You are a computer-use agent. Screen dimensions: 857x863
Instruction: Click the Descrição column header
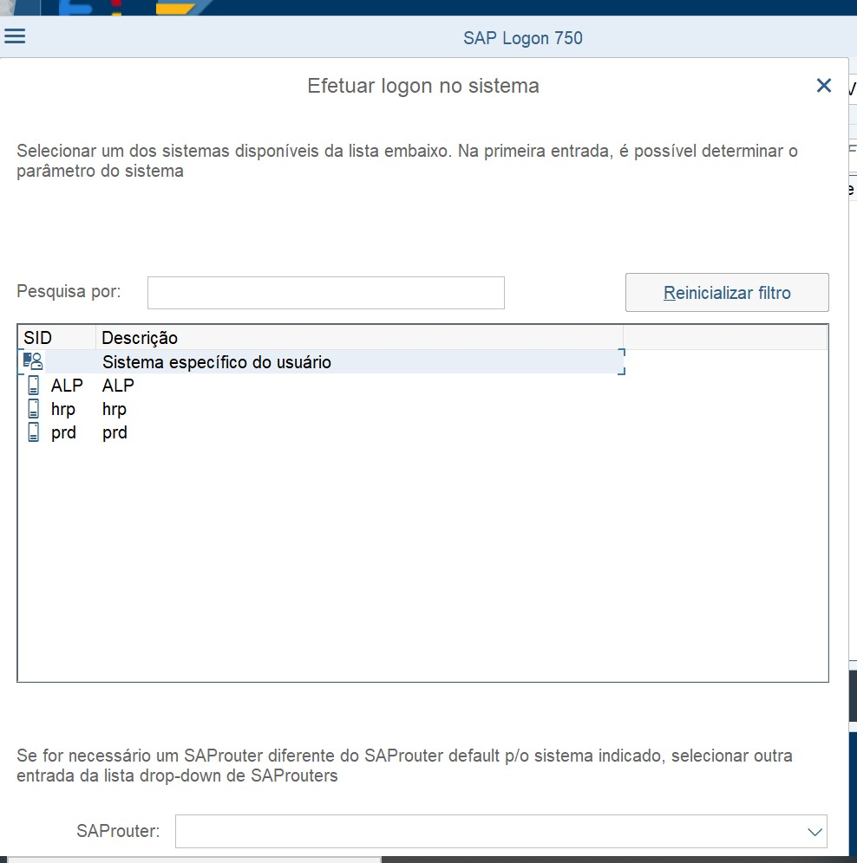click(x=359, y=337)
